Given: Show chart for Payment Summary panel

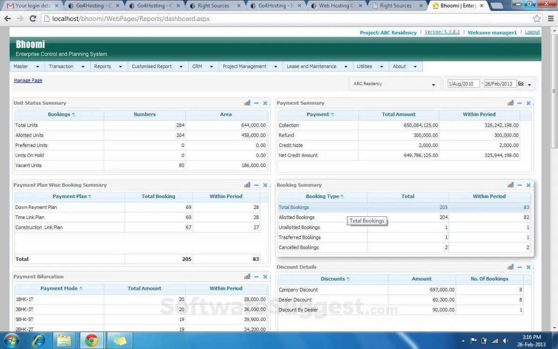Looking at the screenshot, I should [511, 103].
